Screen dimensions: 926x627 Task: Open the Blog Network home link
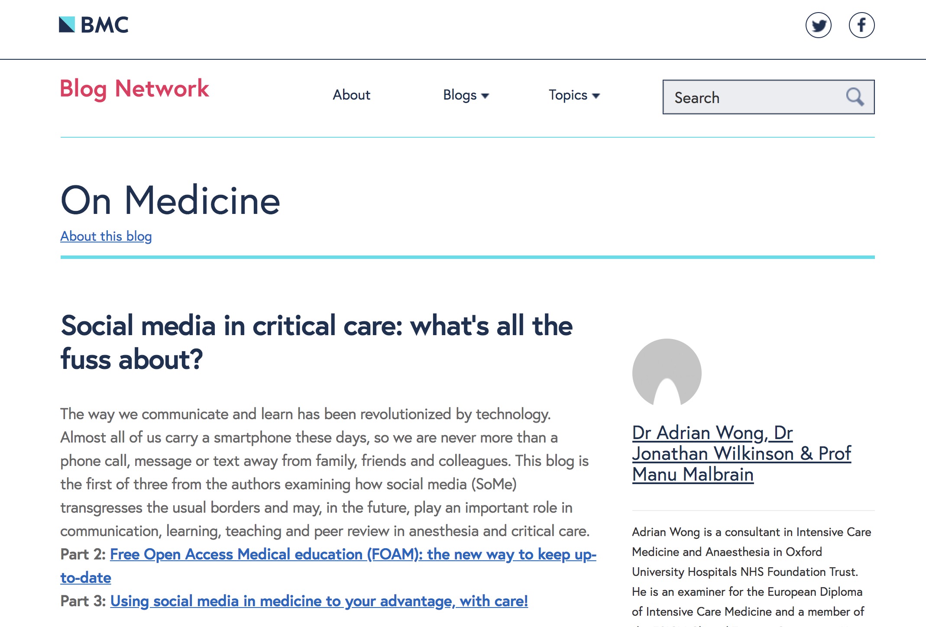[x=135, y=89]
